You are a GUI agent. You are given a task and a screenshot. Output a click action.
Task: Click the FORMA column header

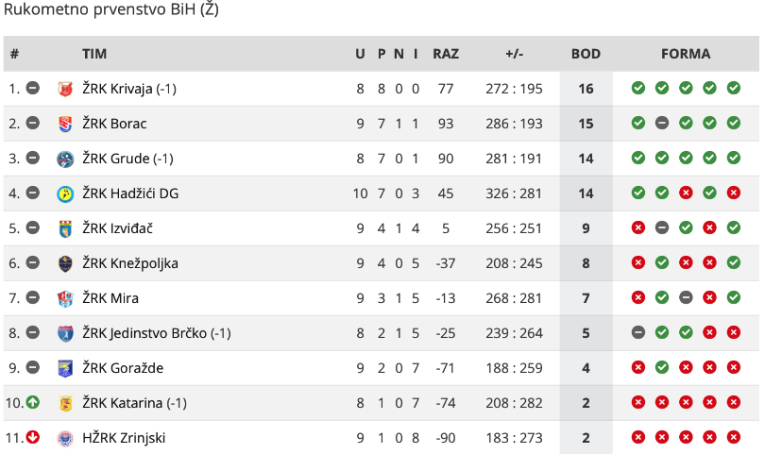pos(686,54)
